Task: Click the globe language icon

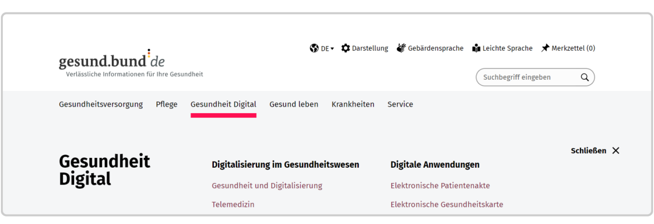Action: (x=314, y=48)
